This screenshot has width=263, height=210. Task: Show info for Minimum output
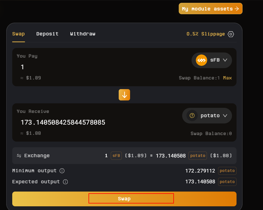pos(62,171)
